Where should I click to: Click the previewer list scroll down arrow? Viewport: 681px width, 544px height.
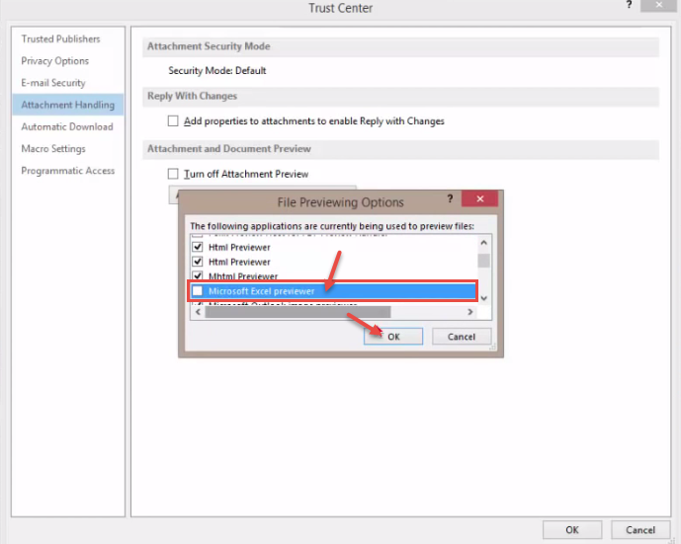point(484,298)
